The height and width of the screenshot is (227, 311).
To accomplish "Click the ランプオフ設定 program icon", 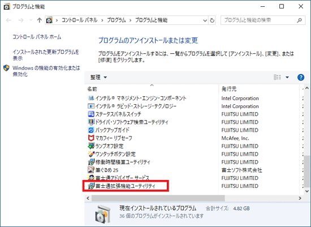I will point(91,146).
